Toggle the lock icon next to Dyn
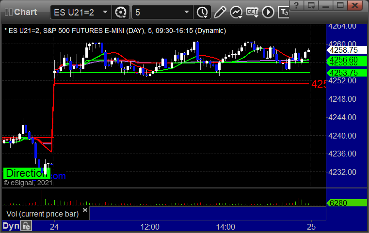Image resolution: width=369 pixels, height=233 pixels. [26, 226]
